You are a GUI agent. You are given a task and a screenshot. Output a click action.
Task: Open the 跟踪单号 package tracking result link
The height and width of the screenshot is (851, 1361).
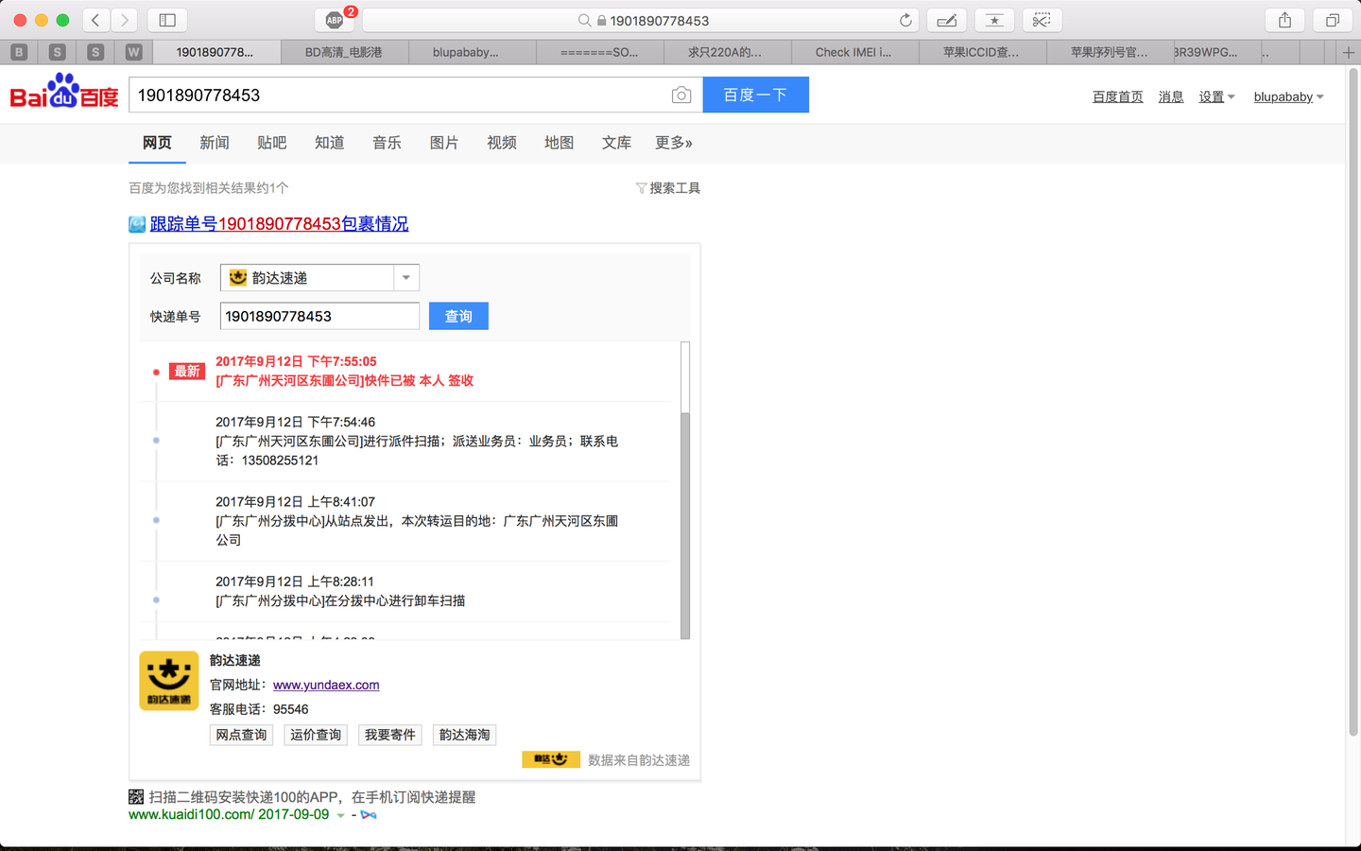(x=279, y=224)
